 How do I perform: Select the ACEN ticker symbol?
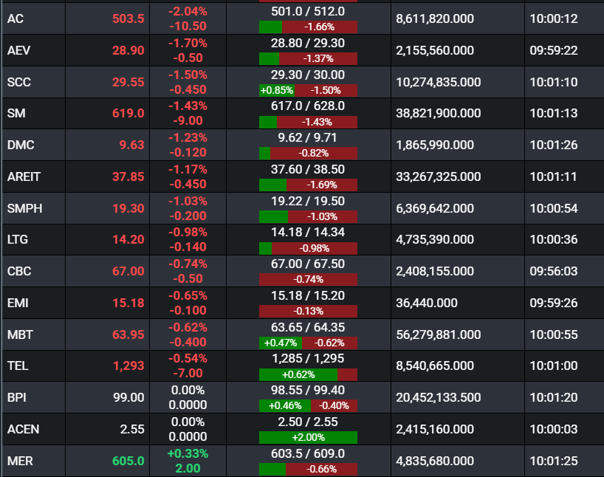point(24,429)
